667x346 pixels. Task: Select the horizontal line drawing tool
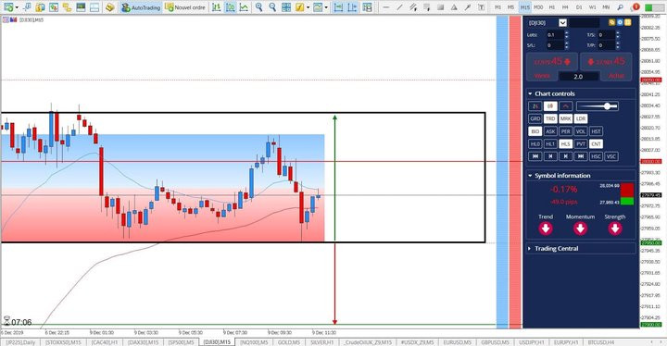coord(385,7)
